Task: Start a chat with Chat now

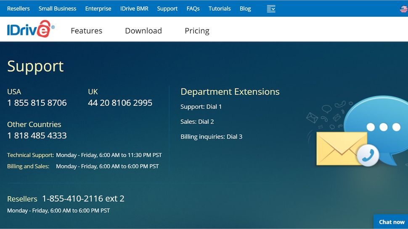Action: click(x=391, y=222)
